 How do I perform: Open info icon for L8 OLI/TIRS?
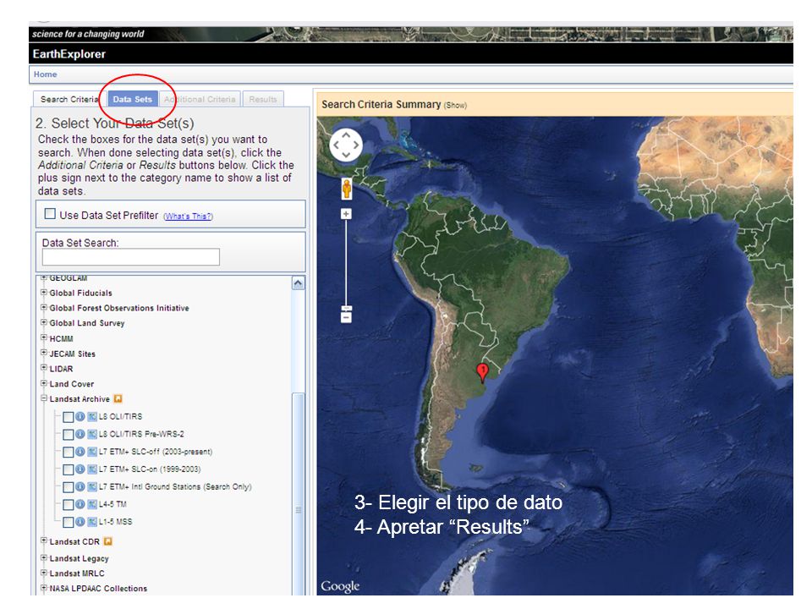(x=80, y=416)
